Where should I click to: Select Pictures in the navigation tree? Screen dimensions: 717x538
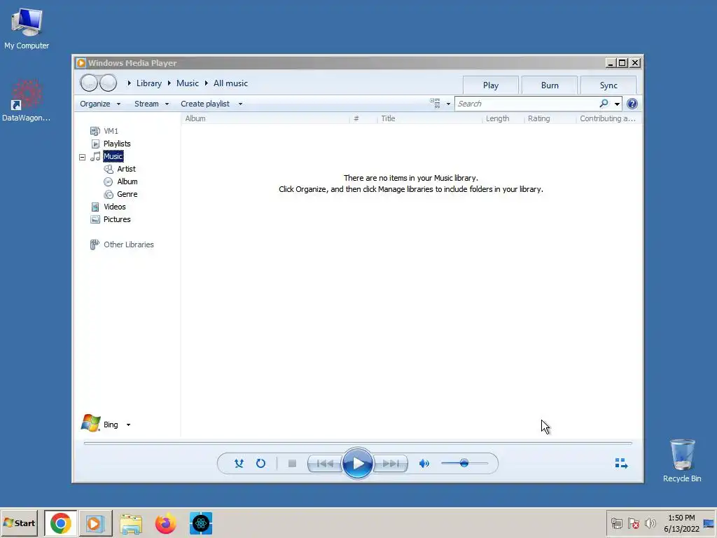coord(117,219)
